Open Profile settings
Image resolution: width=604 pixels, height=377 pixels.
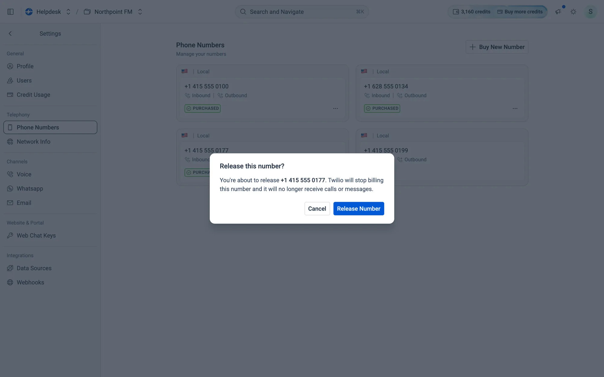(50, 66)
